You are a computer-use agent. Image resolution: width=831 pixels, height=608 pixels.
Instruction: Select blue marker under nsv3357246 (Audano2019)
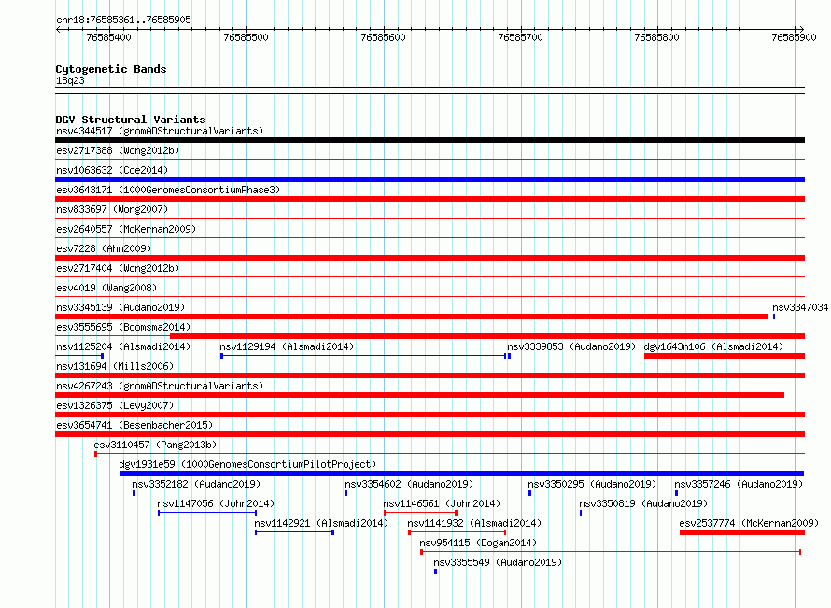click(676, 493)
